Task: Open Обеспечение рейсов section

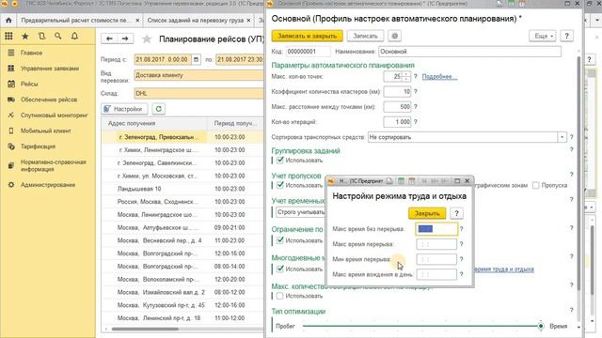Action: click(49, 100)
